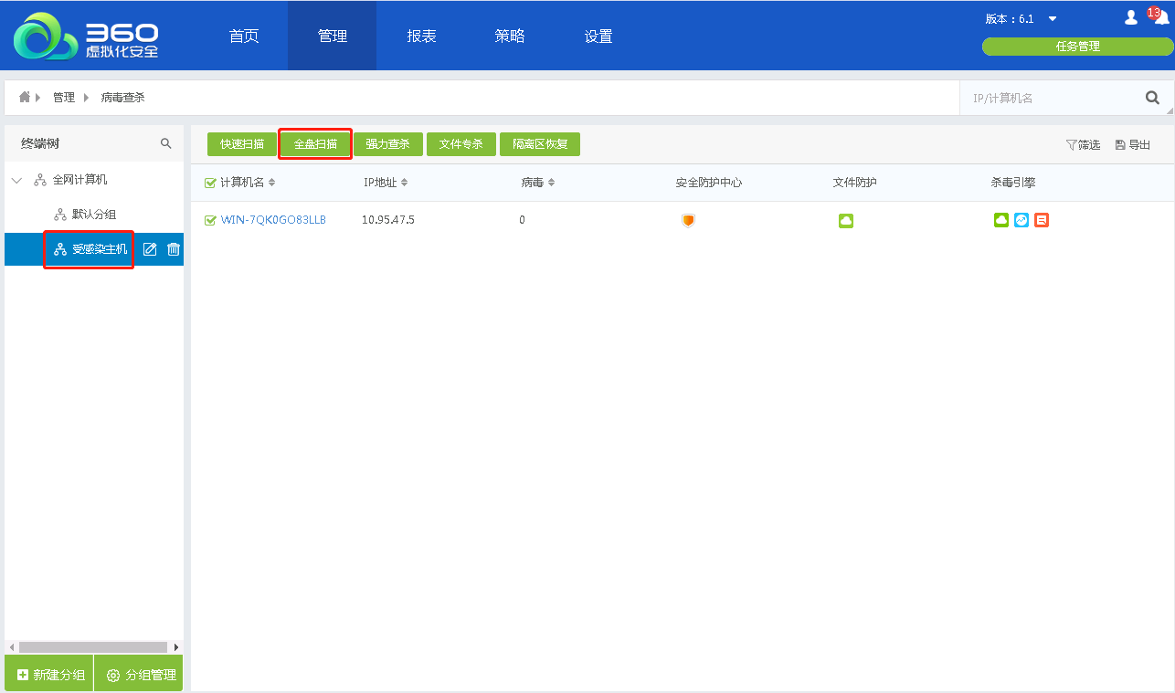
Task: Click the green file protection cloud icon
Action: click(846, 220)
